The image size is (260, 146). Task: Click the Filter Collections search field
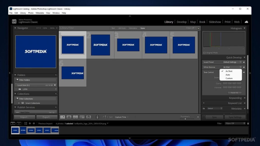(x=36, y=99)
